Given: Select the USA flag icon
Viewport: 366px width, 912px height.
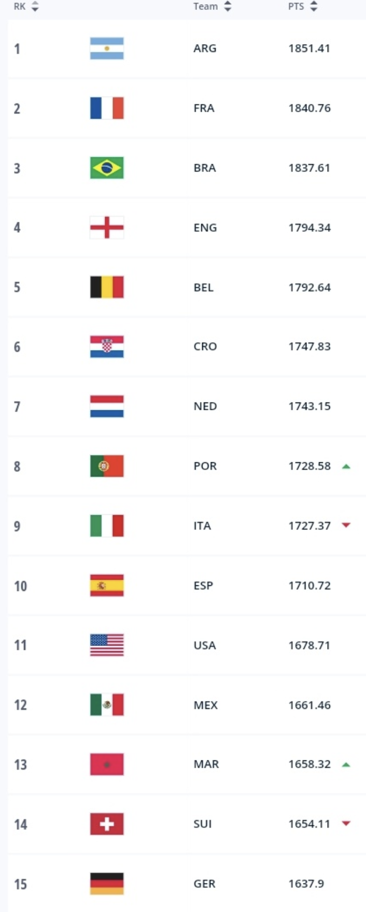Looking at the screenshot, I should pos(107,645).
